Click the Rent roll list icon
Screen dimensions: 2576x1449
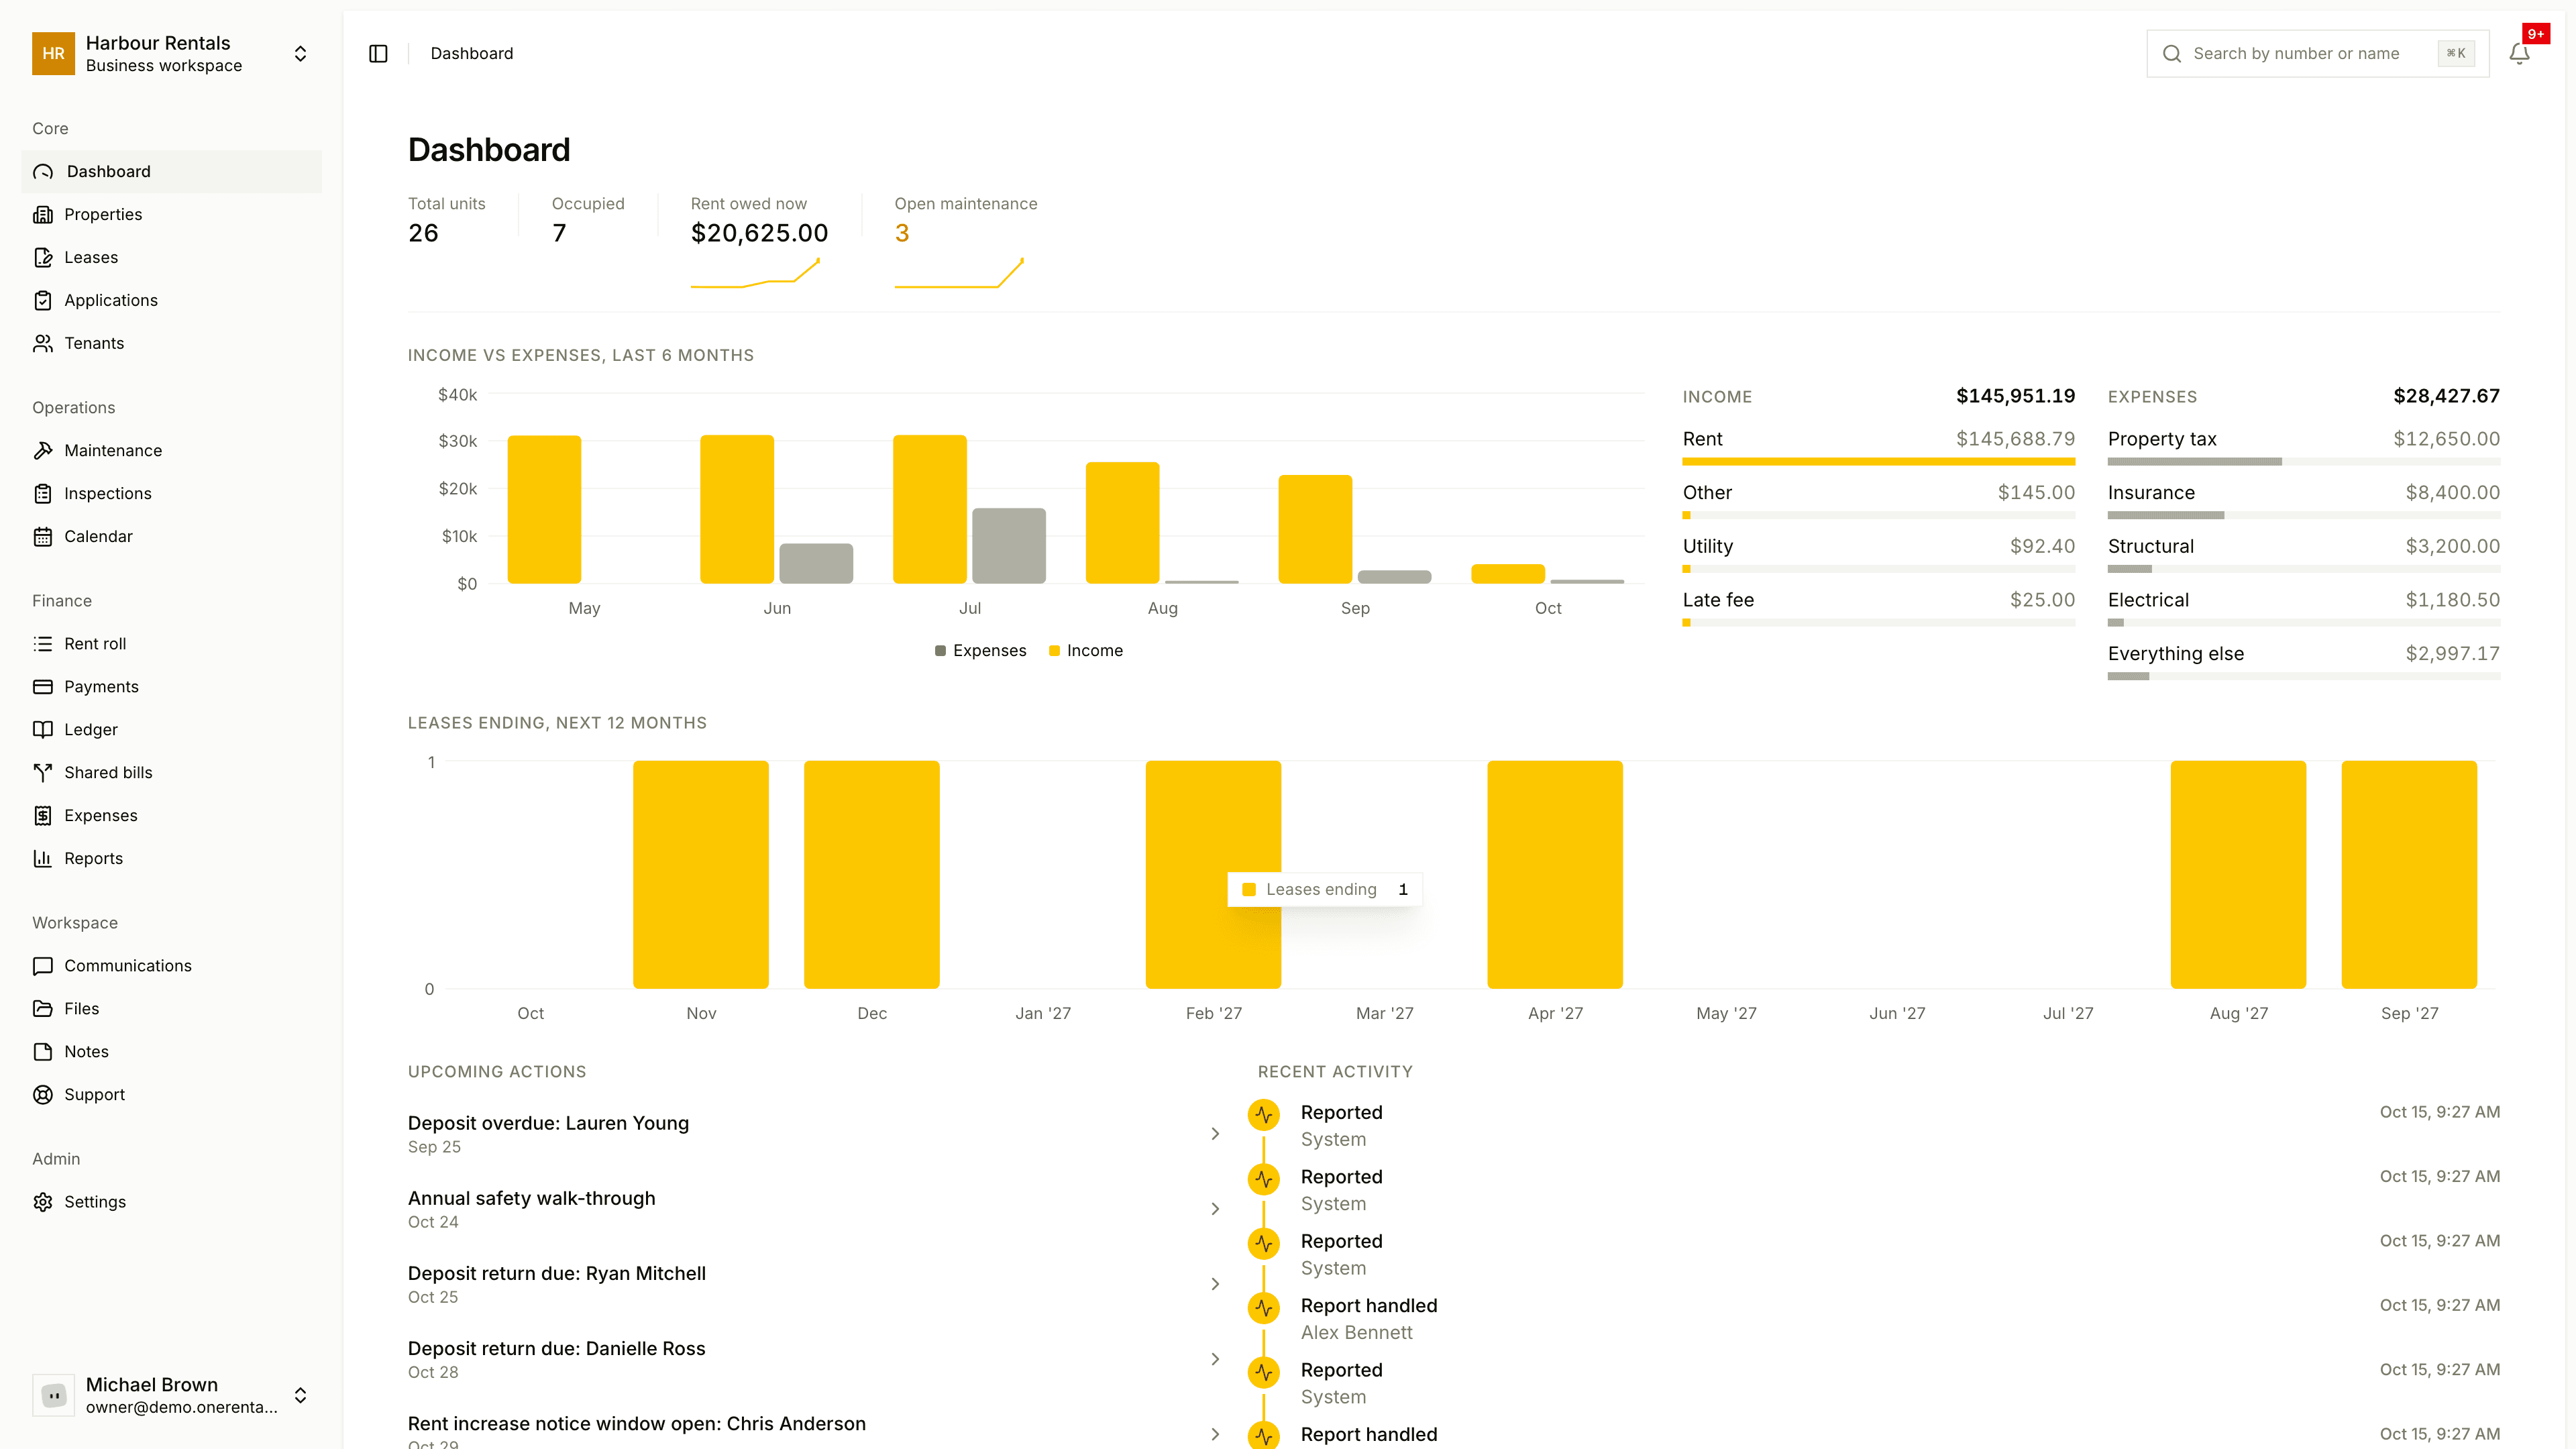click(x=43, y=643)
